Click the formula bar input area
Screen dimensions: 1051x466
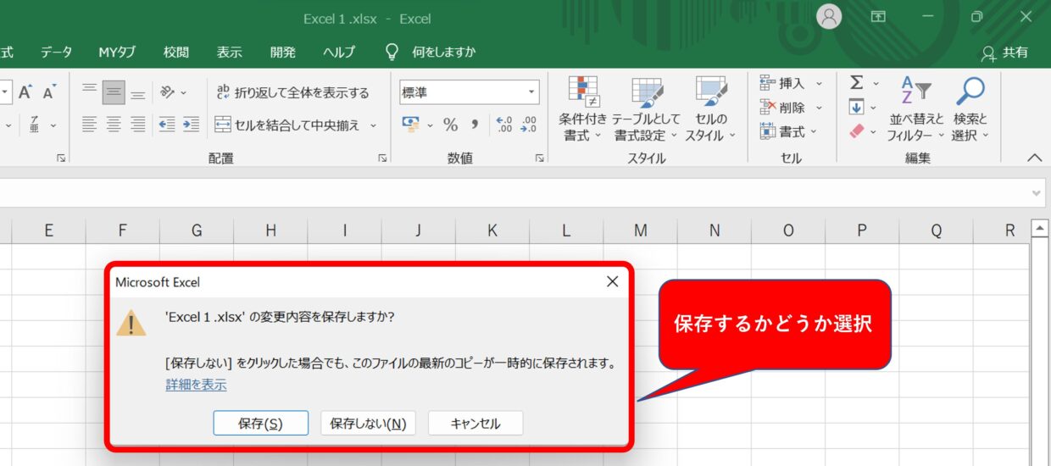tap(513, 193)
